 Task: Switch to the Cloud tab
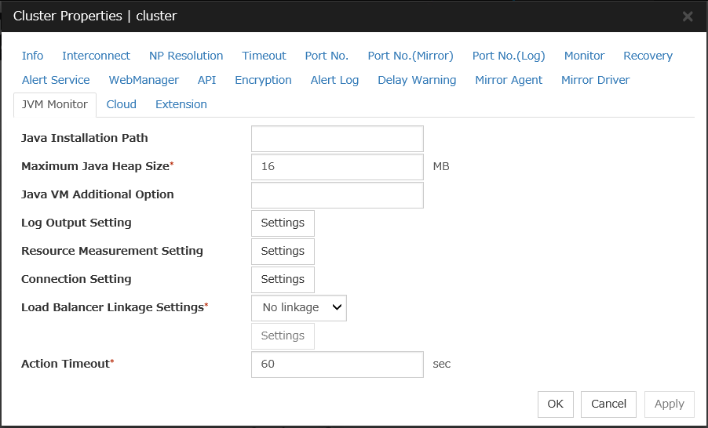tap(122, 104)
